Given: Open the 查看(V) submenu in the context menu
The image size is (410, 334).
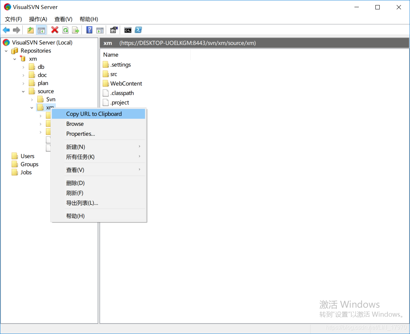Looking at the screenshot, I should point(98,170).
